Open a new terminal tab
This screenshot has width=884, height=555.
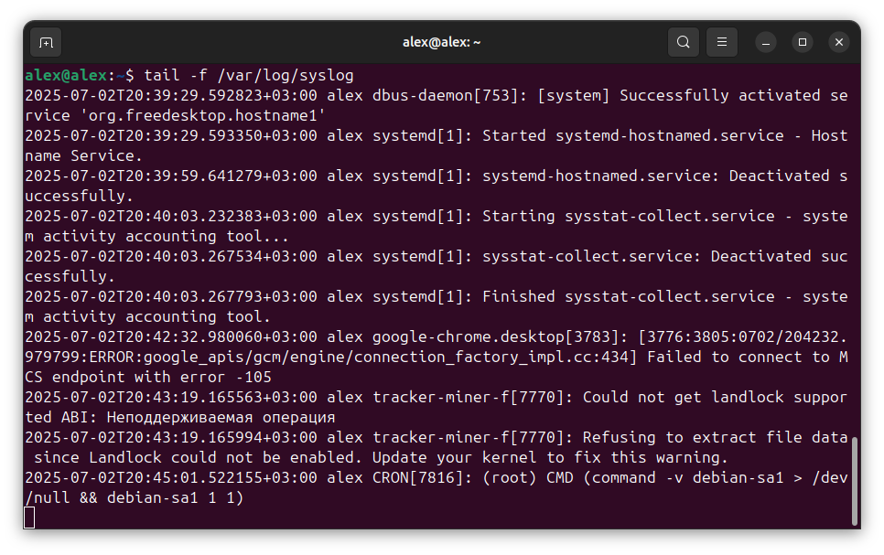click(x=46, y=42)
